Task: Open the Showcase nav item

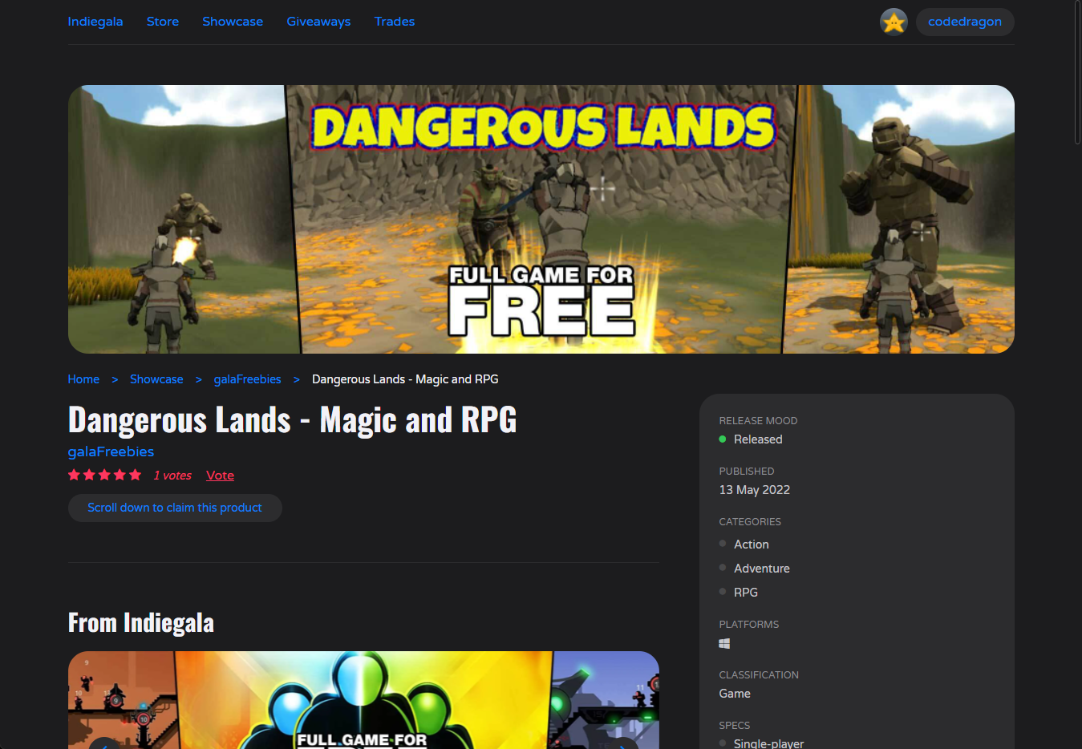Action: [x=233, y=22]
